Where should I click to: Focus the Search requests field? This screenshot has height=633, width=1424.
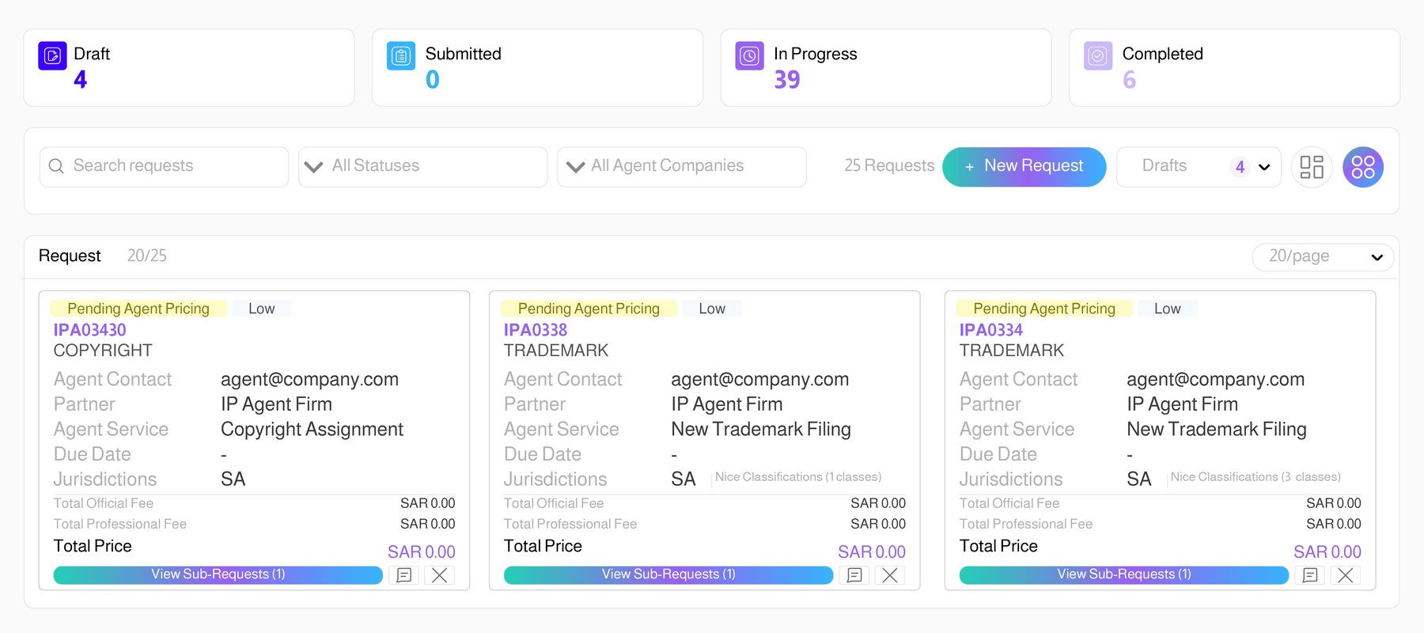(164, 167)
